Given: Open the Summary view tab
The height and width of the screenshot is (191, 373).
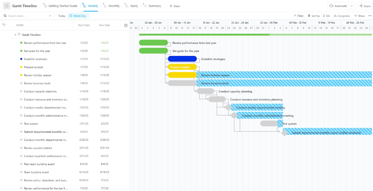Looking at the screenshot, I should pos(155,6).
